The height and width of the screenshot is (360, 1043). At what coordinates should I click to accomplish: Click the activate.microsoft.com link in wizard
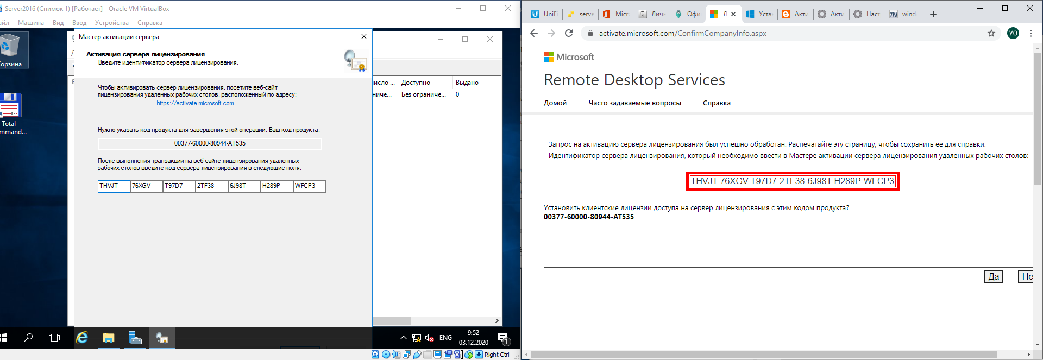tap(195, 103)
